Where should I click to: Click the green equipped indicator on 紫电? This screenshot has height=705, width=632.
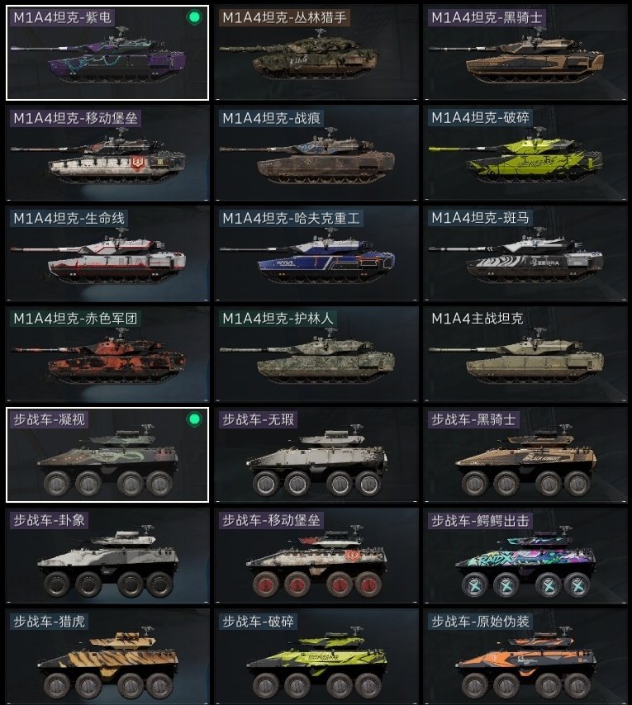pyautogui.click(x=194, y=17)
